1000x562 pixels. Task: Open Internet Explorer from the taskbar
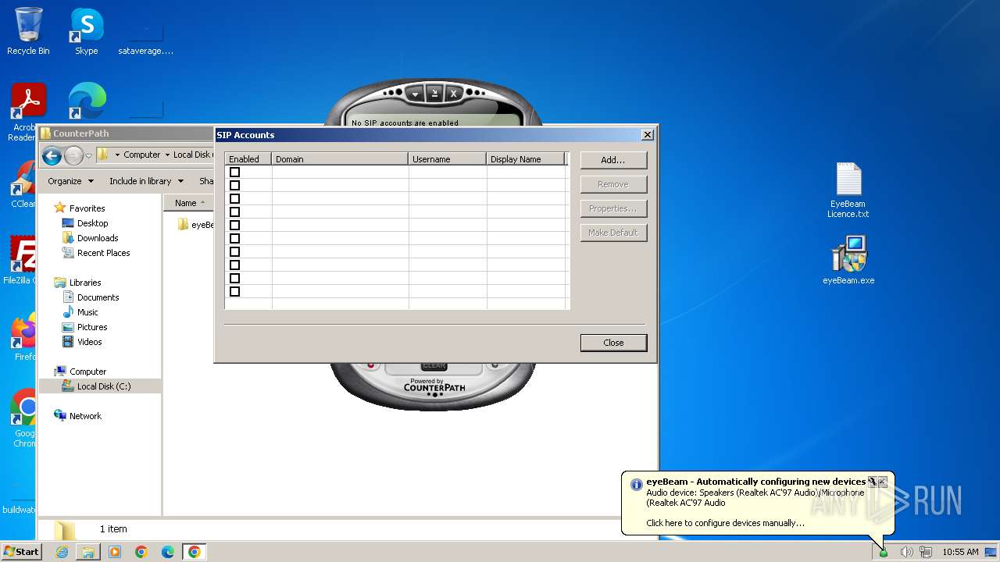click(62, 552)
